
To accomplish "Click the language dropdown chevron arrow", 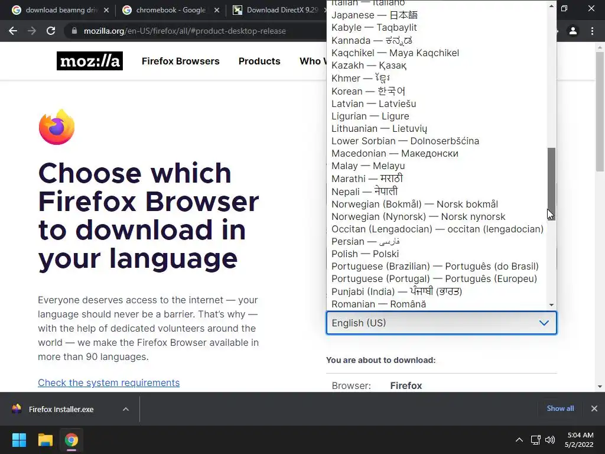I will point(544,323).
